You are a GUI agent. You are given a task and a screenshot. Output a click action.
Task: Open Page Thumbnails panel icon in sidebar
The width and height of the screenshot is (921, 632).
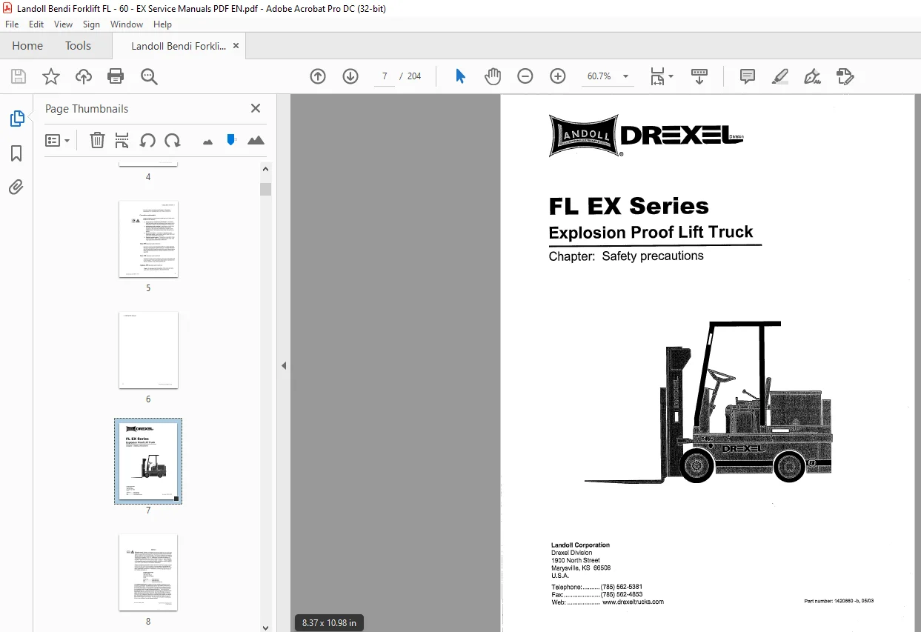pyautogui.click(x=16, y=119)
